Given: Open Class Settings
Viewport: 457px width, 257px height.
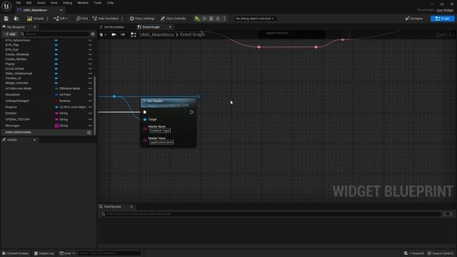Looking at the screenshot, I should [x=142, y=19].
